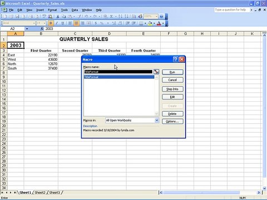This screenshot has width=267, height=200.
Task: Click the Delete macro button
Action: 172,114
